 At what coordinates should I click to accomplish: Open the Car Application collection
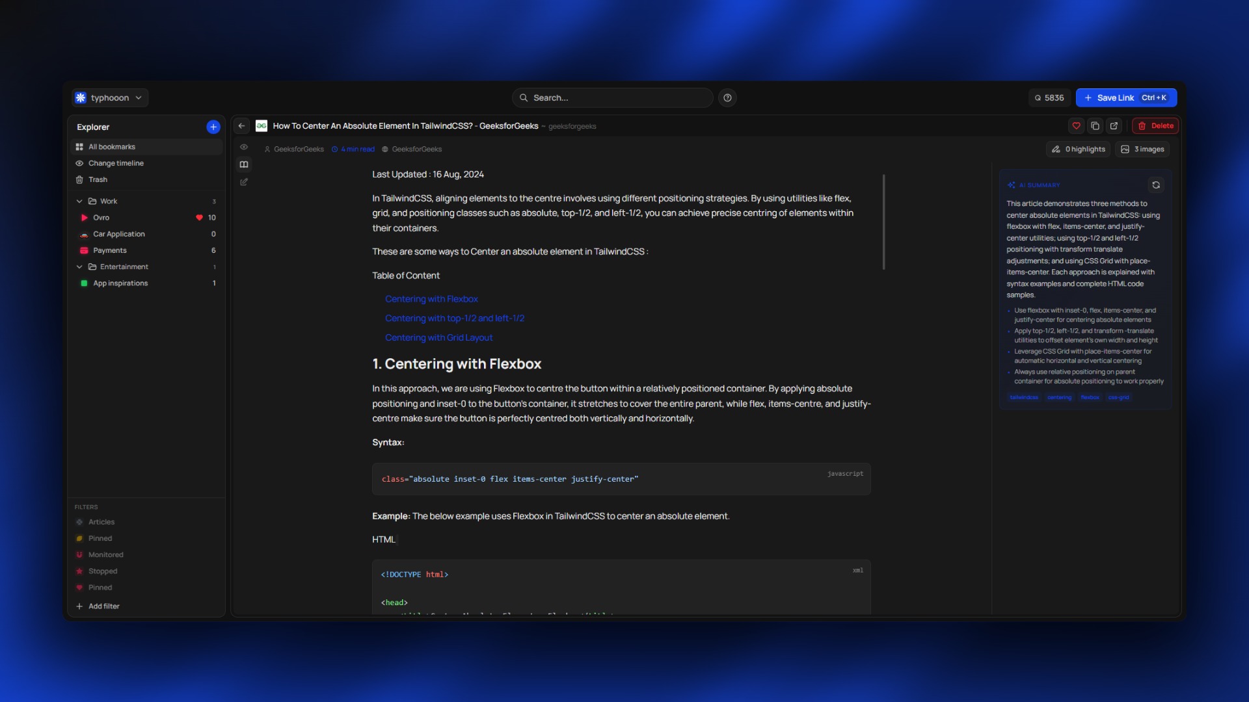[x=146, y=234]
